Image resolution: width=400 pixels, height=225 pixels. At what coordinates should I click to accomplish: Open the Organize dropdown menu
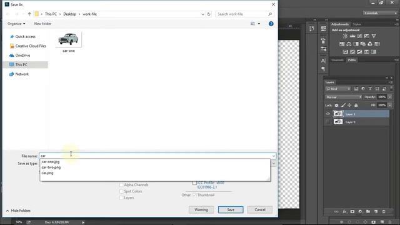[x=16, y=24]
